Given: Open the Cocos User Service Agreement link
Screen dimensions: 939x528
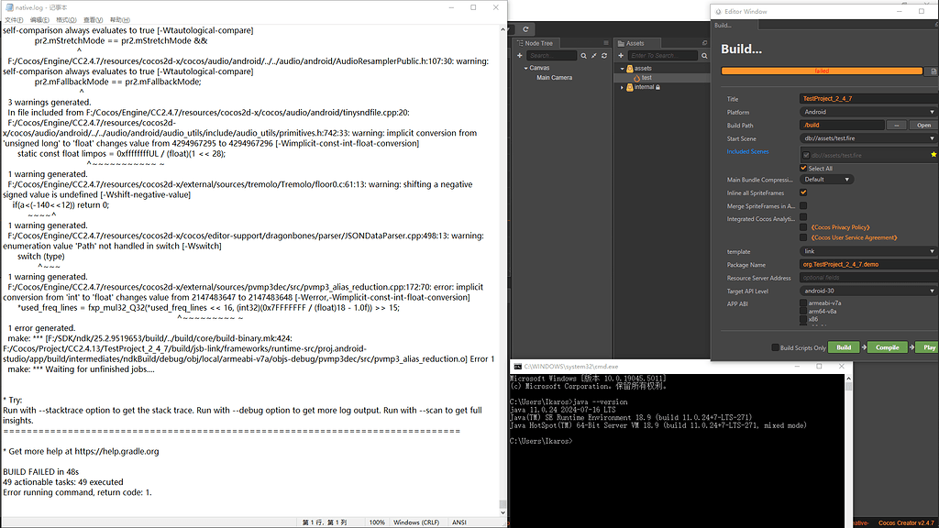Looking at the screenshot, I should tap(854, 237).
